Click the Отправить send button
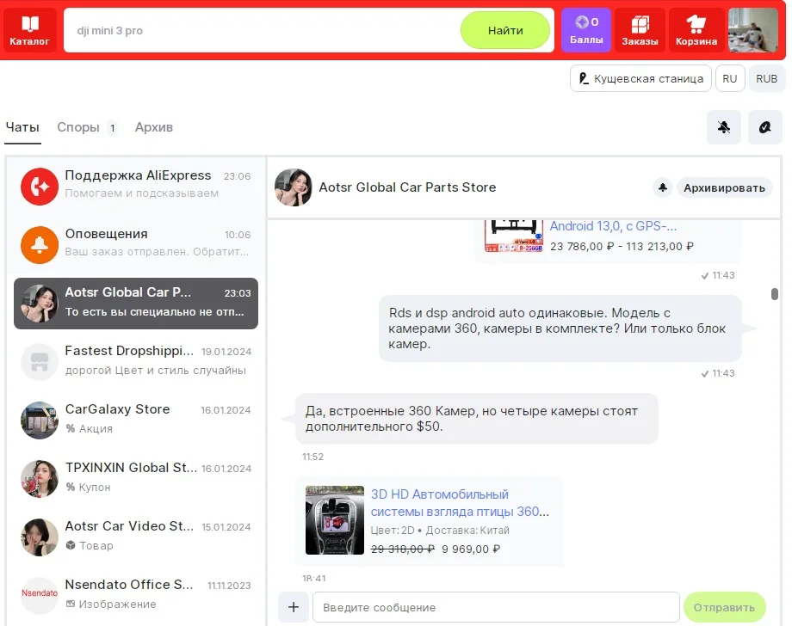 click(x=724, y=607)
